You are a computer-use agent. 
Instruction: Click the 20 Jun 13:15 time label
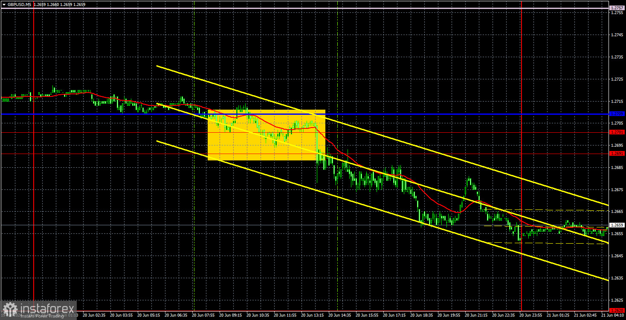(312, 316)
